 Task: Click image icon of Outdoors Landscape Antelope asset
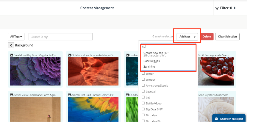pos(69,55)
